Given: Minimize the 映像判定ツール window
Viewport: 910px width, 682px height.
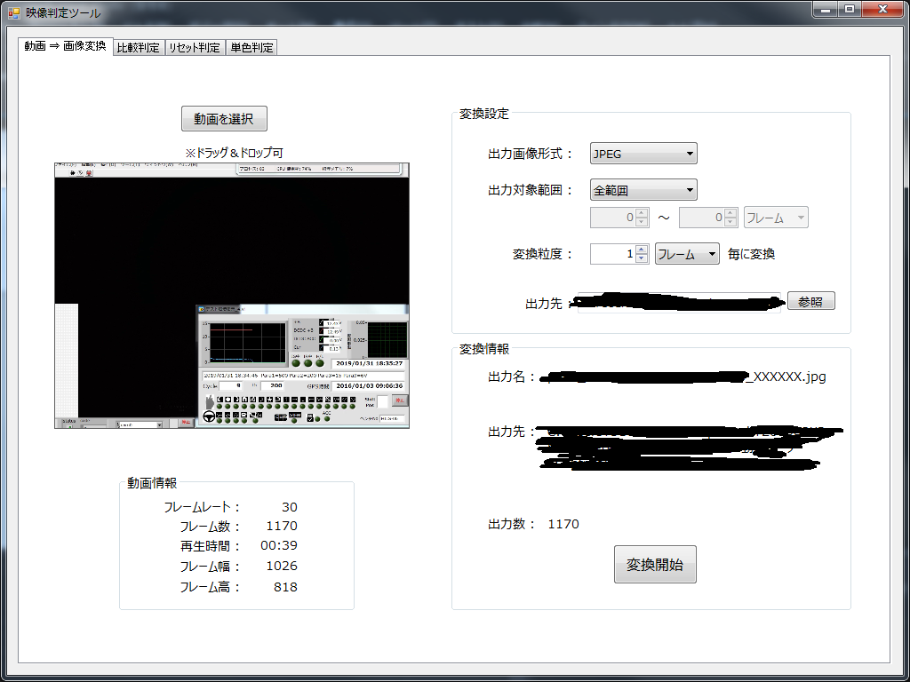Looking at the screenshot, I should (x=824, y=9).
